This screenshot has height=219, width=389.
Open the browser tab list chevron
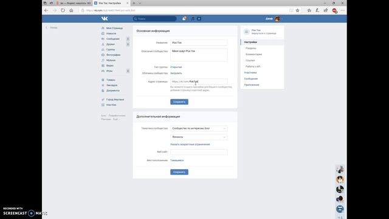click(x=140, y=3)
